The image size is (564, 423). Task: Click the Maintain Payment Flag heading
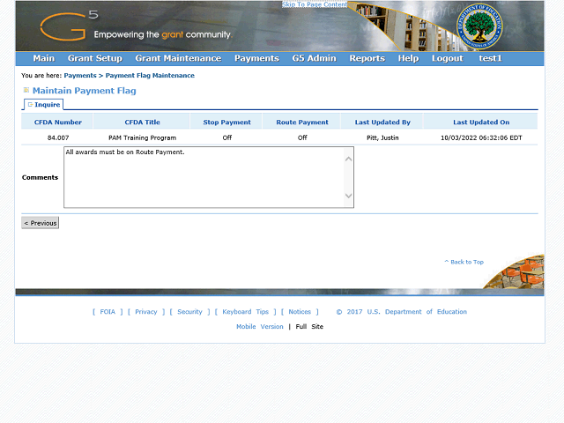[x=85, y=91]
